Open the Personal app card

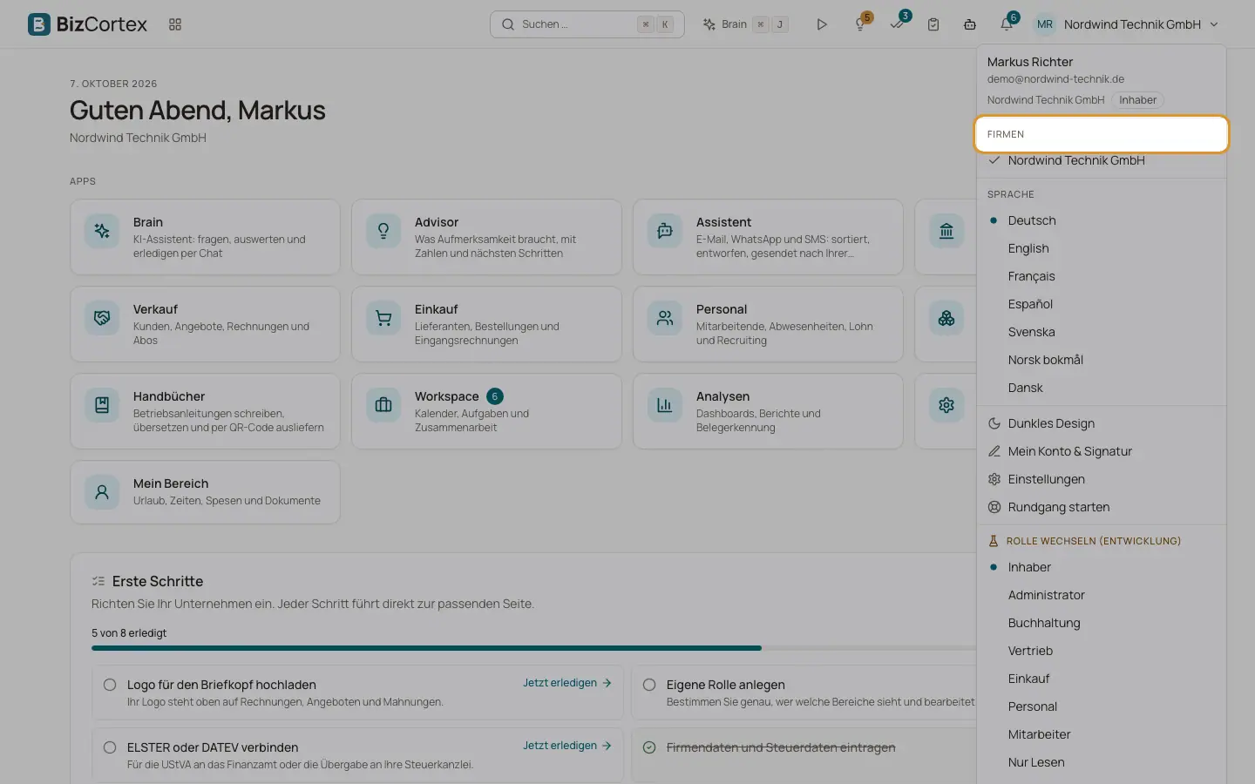click(768, 324)
